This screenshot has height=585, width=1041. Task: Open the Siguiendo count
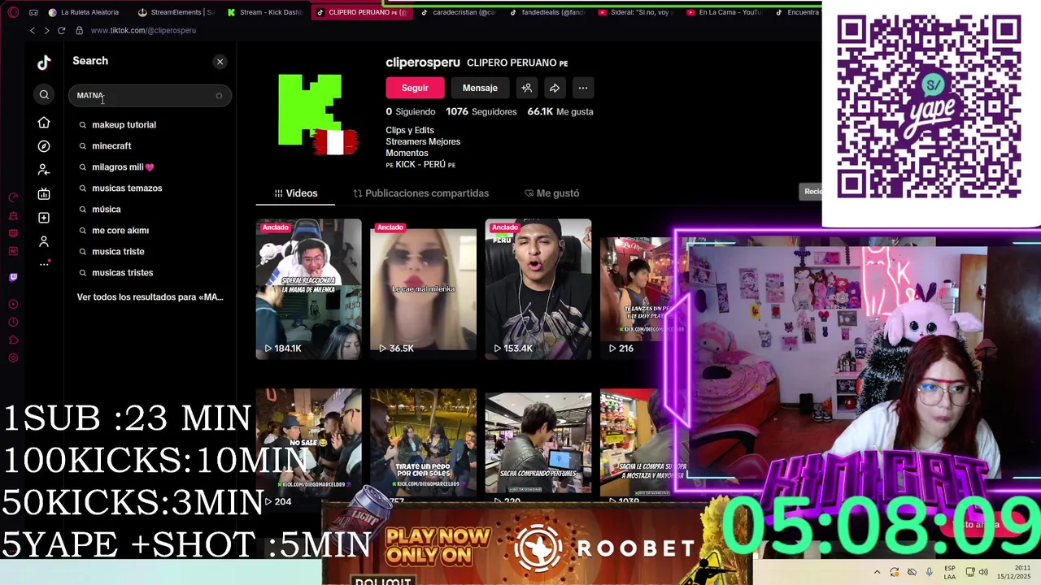tap(411, 112)
